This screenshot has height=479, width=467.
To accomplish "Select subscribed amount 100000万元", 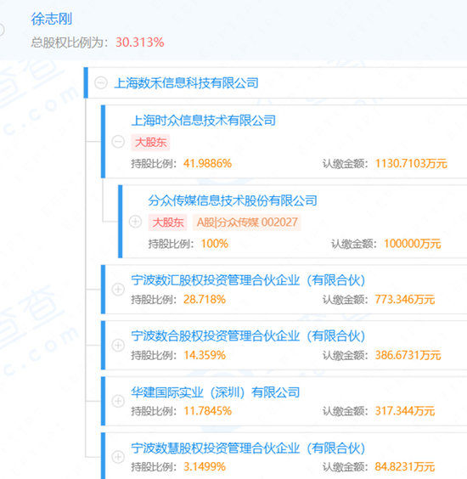I will tap(412, 244).
